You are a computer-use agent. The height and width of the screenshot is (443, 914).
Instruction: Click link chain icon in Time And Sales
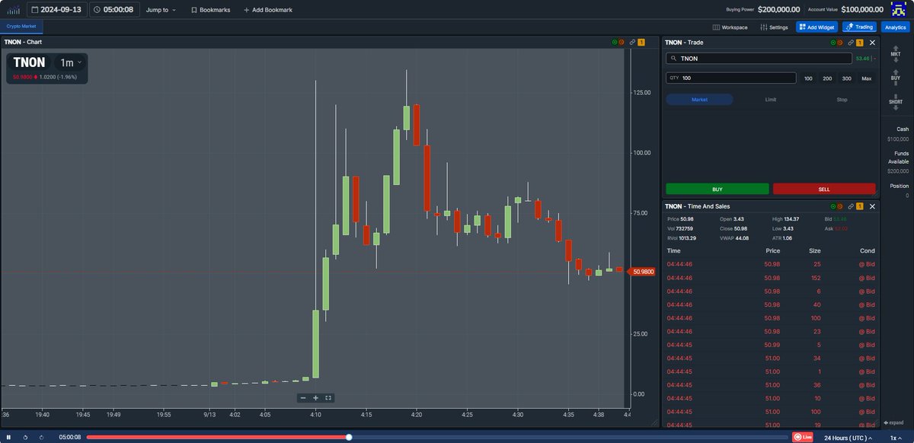pos(850,206)
